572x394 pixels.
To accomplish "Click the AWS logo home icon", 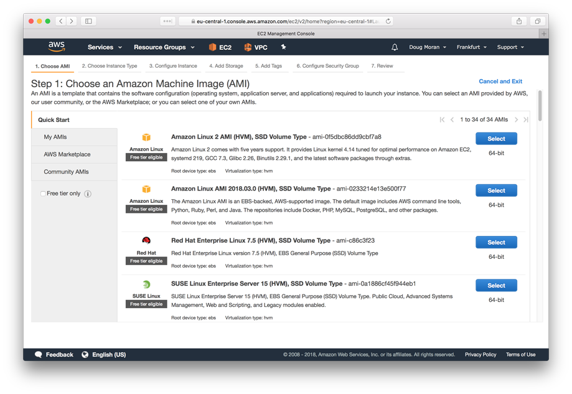I will click(x=57, y=46).
